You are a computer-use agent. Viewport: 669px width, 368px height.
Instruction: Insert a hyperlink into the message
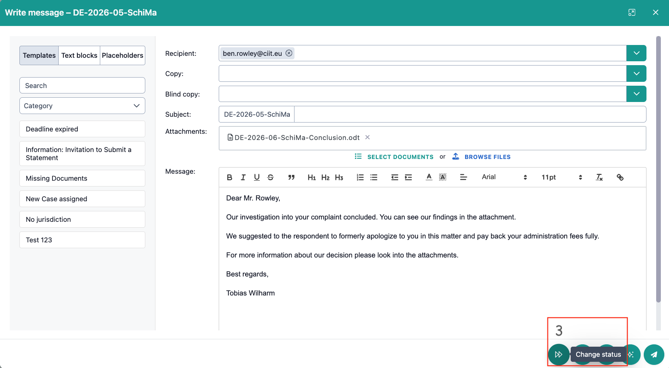point(620,177)
